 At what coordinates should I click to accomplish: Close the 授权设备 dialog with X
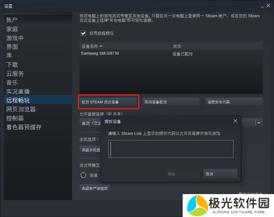click(x=235, y=121)
